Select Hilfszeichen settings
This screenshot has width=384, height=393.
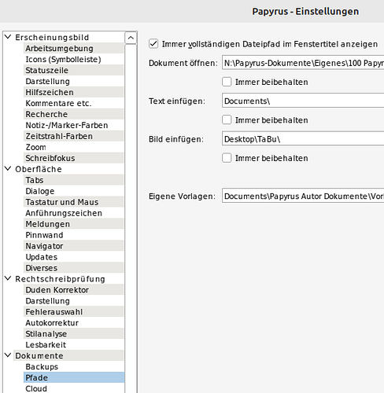click(74, 92)
